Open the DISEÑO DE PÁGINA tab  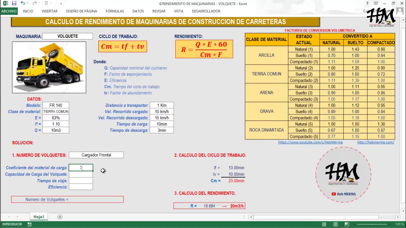82,11
